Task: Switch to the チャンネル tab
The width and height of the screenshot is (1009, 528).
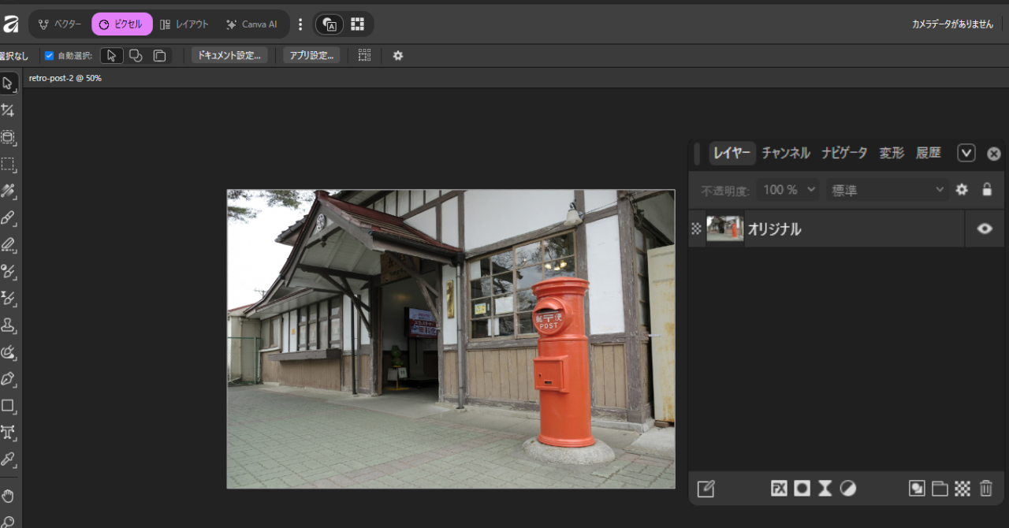Action: click(x=786, y=153)
